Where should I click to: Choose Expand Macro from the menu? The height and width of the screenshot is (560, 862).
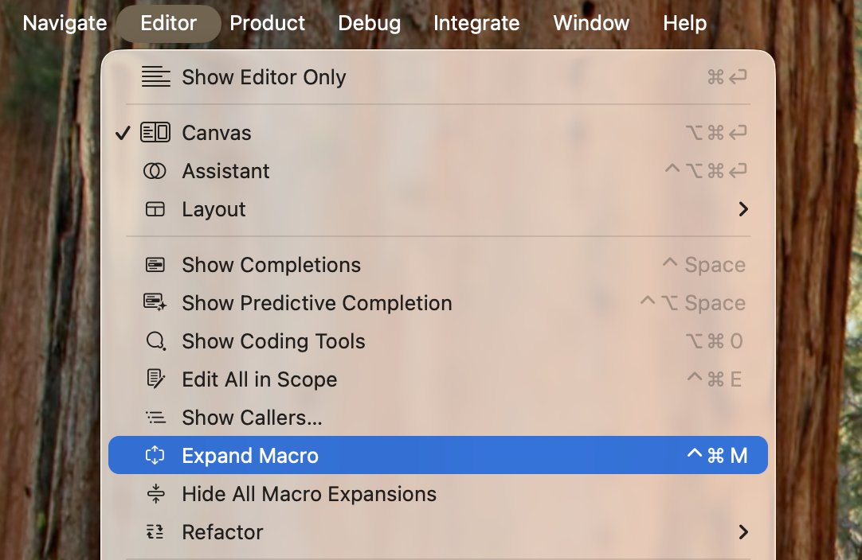pos(250,456)
